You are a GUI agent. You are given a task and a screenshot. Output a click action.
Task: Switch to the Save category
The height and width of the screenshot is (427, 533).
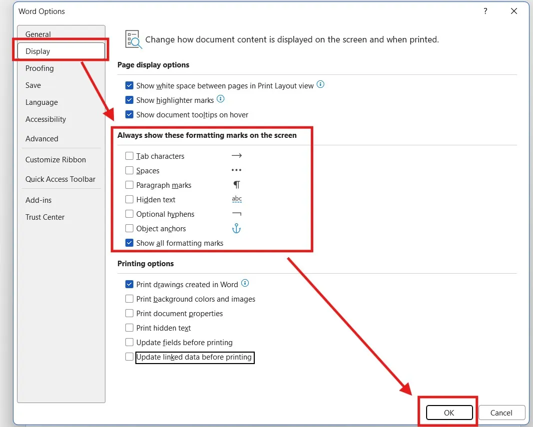(61, 85)
